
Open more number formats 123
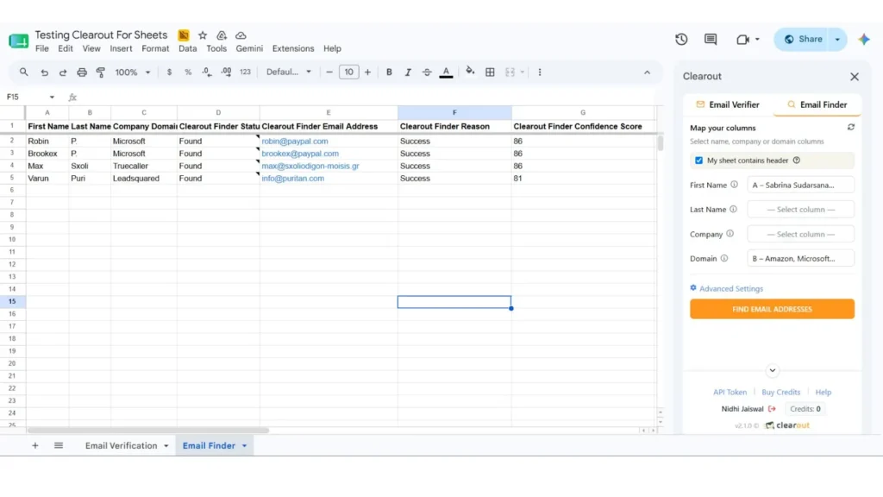tap(245, 72)
